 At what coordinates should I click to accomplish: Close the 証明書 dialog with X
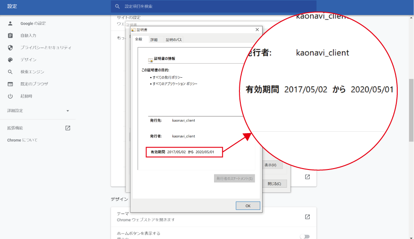tap(257, 30)
